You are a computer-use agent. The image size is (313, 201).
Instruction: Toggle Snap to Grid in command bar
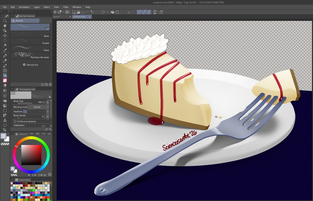(x=149, y=12)
